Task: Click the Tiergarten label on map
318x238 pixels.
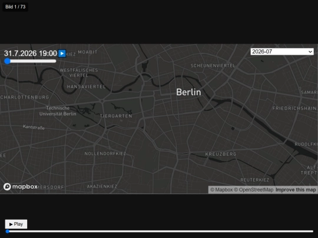Action: pos(116,116)
